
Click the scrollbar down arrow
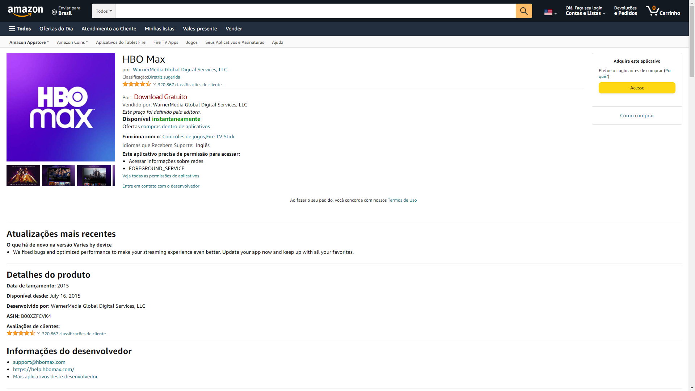[x=692, y=388]
